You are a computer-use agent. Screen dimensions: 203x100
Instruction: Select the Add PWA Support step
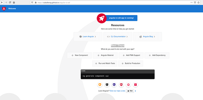coord(131,55)
